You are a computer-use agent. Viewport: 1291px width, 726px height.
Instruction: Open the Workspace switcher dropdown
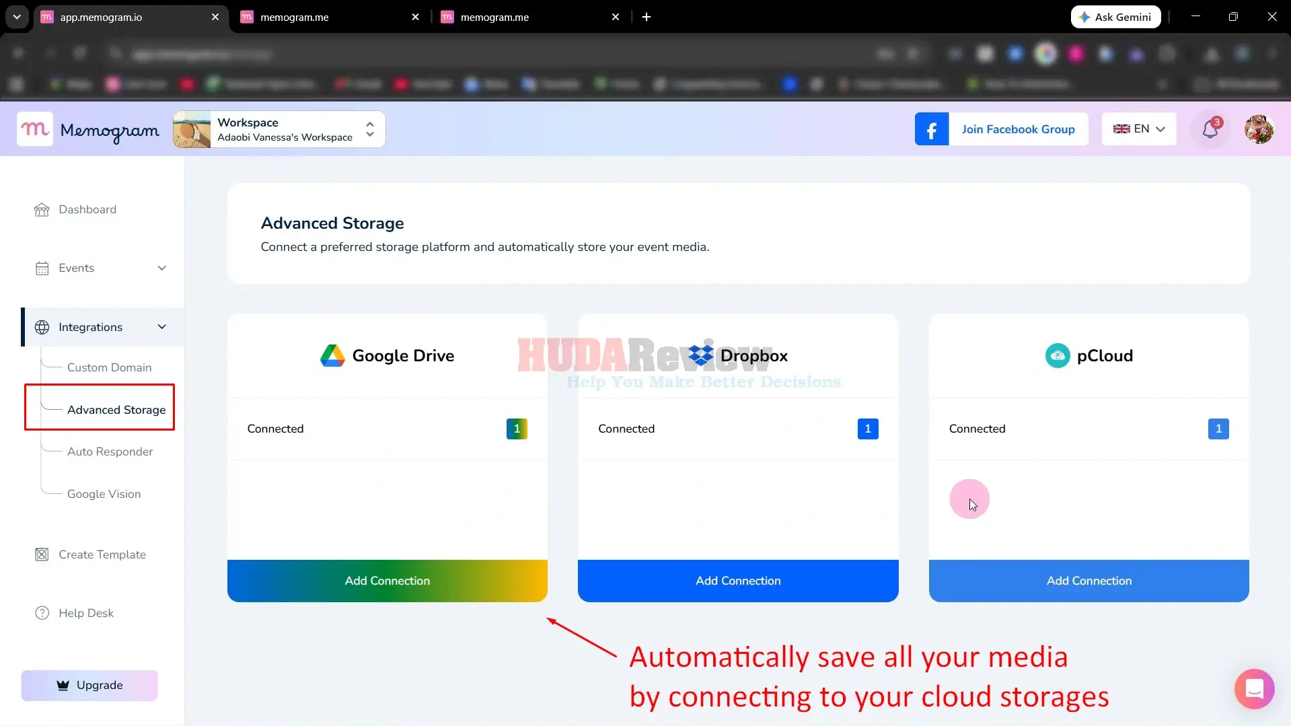(279, 129)
